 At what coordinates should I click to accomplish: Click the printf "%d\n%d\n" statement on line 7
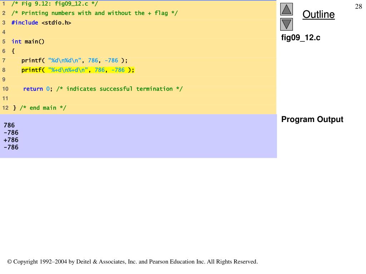[x=74, y=61]
